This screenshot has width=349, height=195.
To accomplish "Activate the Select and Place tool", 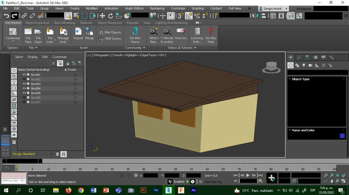I will coord(127,16).
